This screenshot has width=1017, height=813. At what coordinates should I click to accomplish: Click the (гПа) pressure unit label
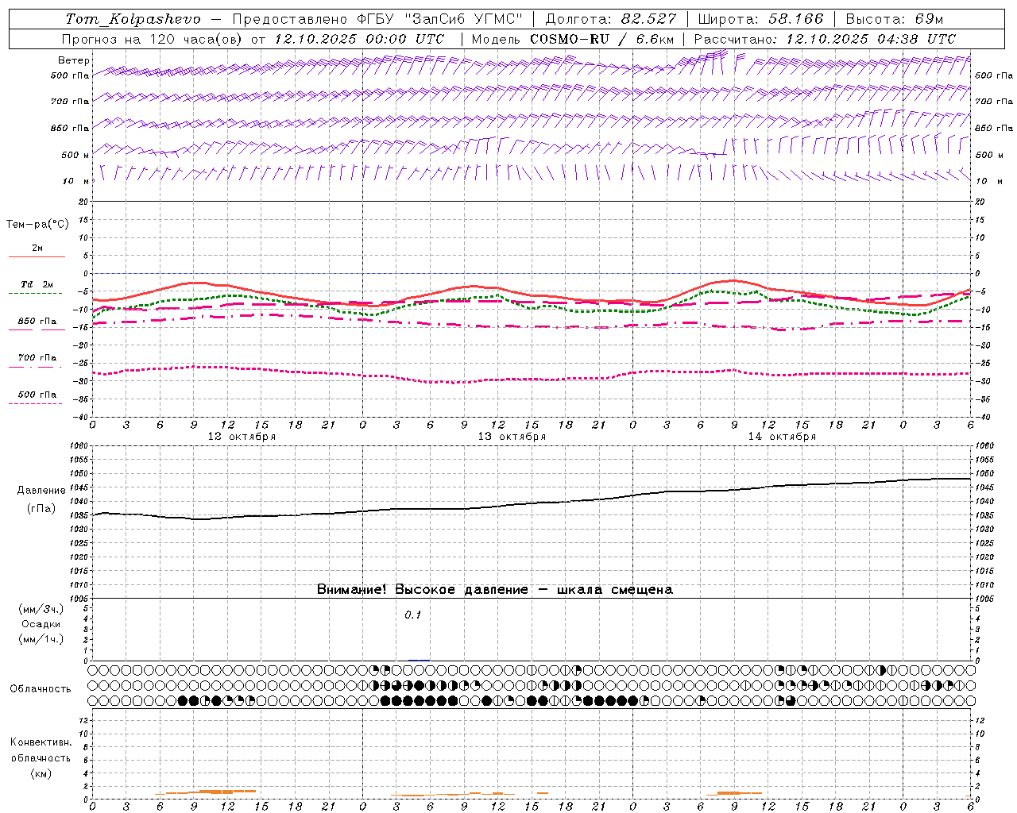click(41, 509)
